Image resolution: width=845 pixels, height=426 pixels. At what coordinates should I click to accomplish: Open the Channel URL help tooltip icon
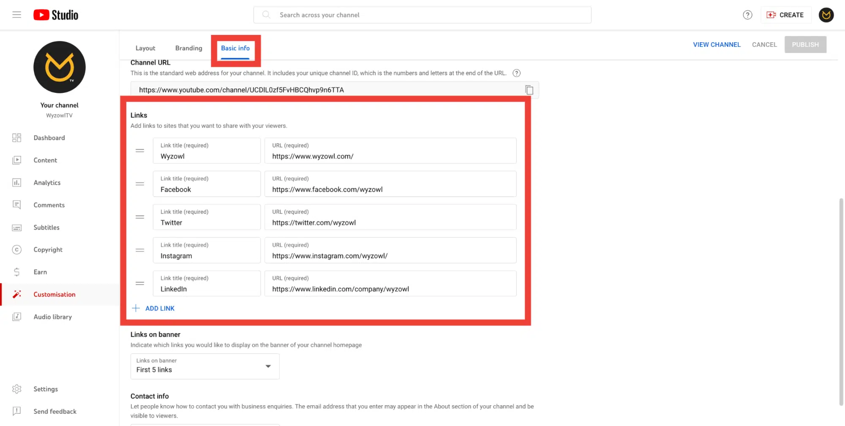tap(516, 73)
